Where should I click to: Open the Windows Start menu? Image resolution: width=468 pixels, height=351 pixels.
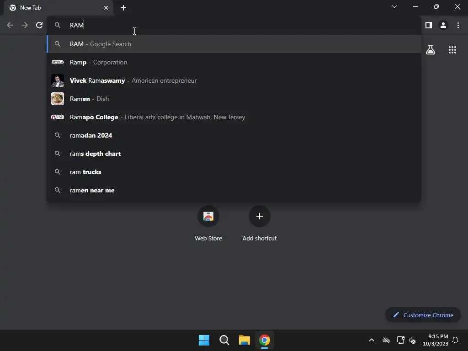[x=204, y=340]
